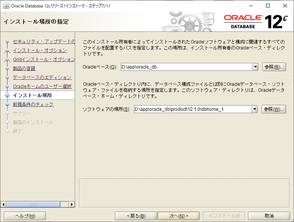The width and height of the screenshot is (294, 222).
Task: Close the installer window
Action: pyautogui.click(x=285, y=6)
